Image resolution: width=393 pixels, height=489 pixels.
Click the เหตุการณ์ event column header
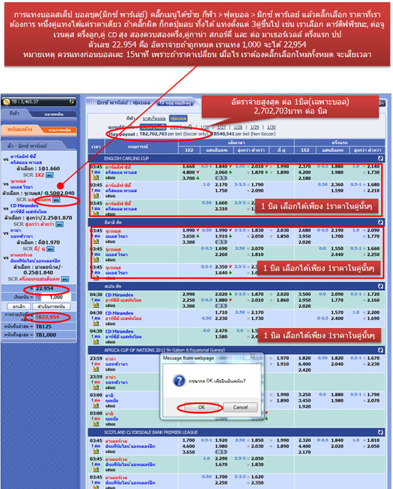pyautogui.click(x=141, y=147)
